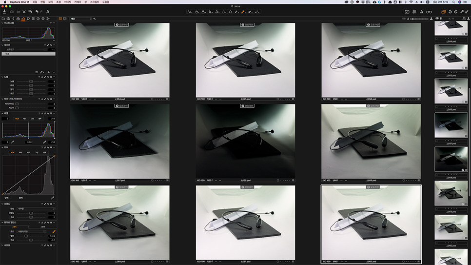
Task: Pick shadow point with Levels left eyedropper
Action: tap(12, 142)
